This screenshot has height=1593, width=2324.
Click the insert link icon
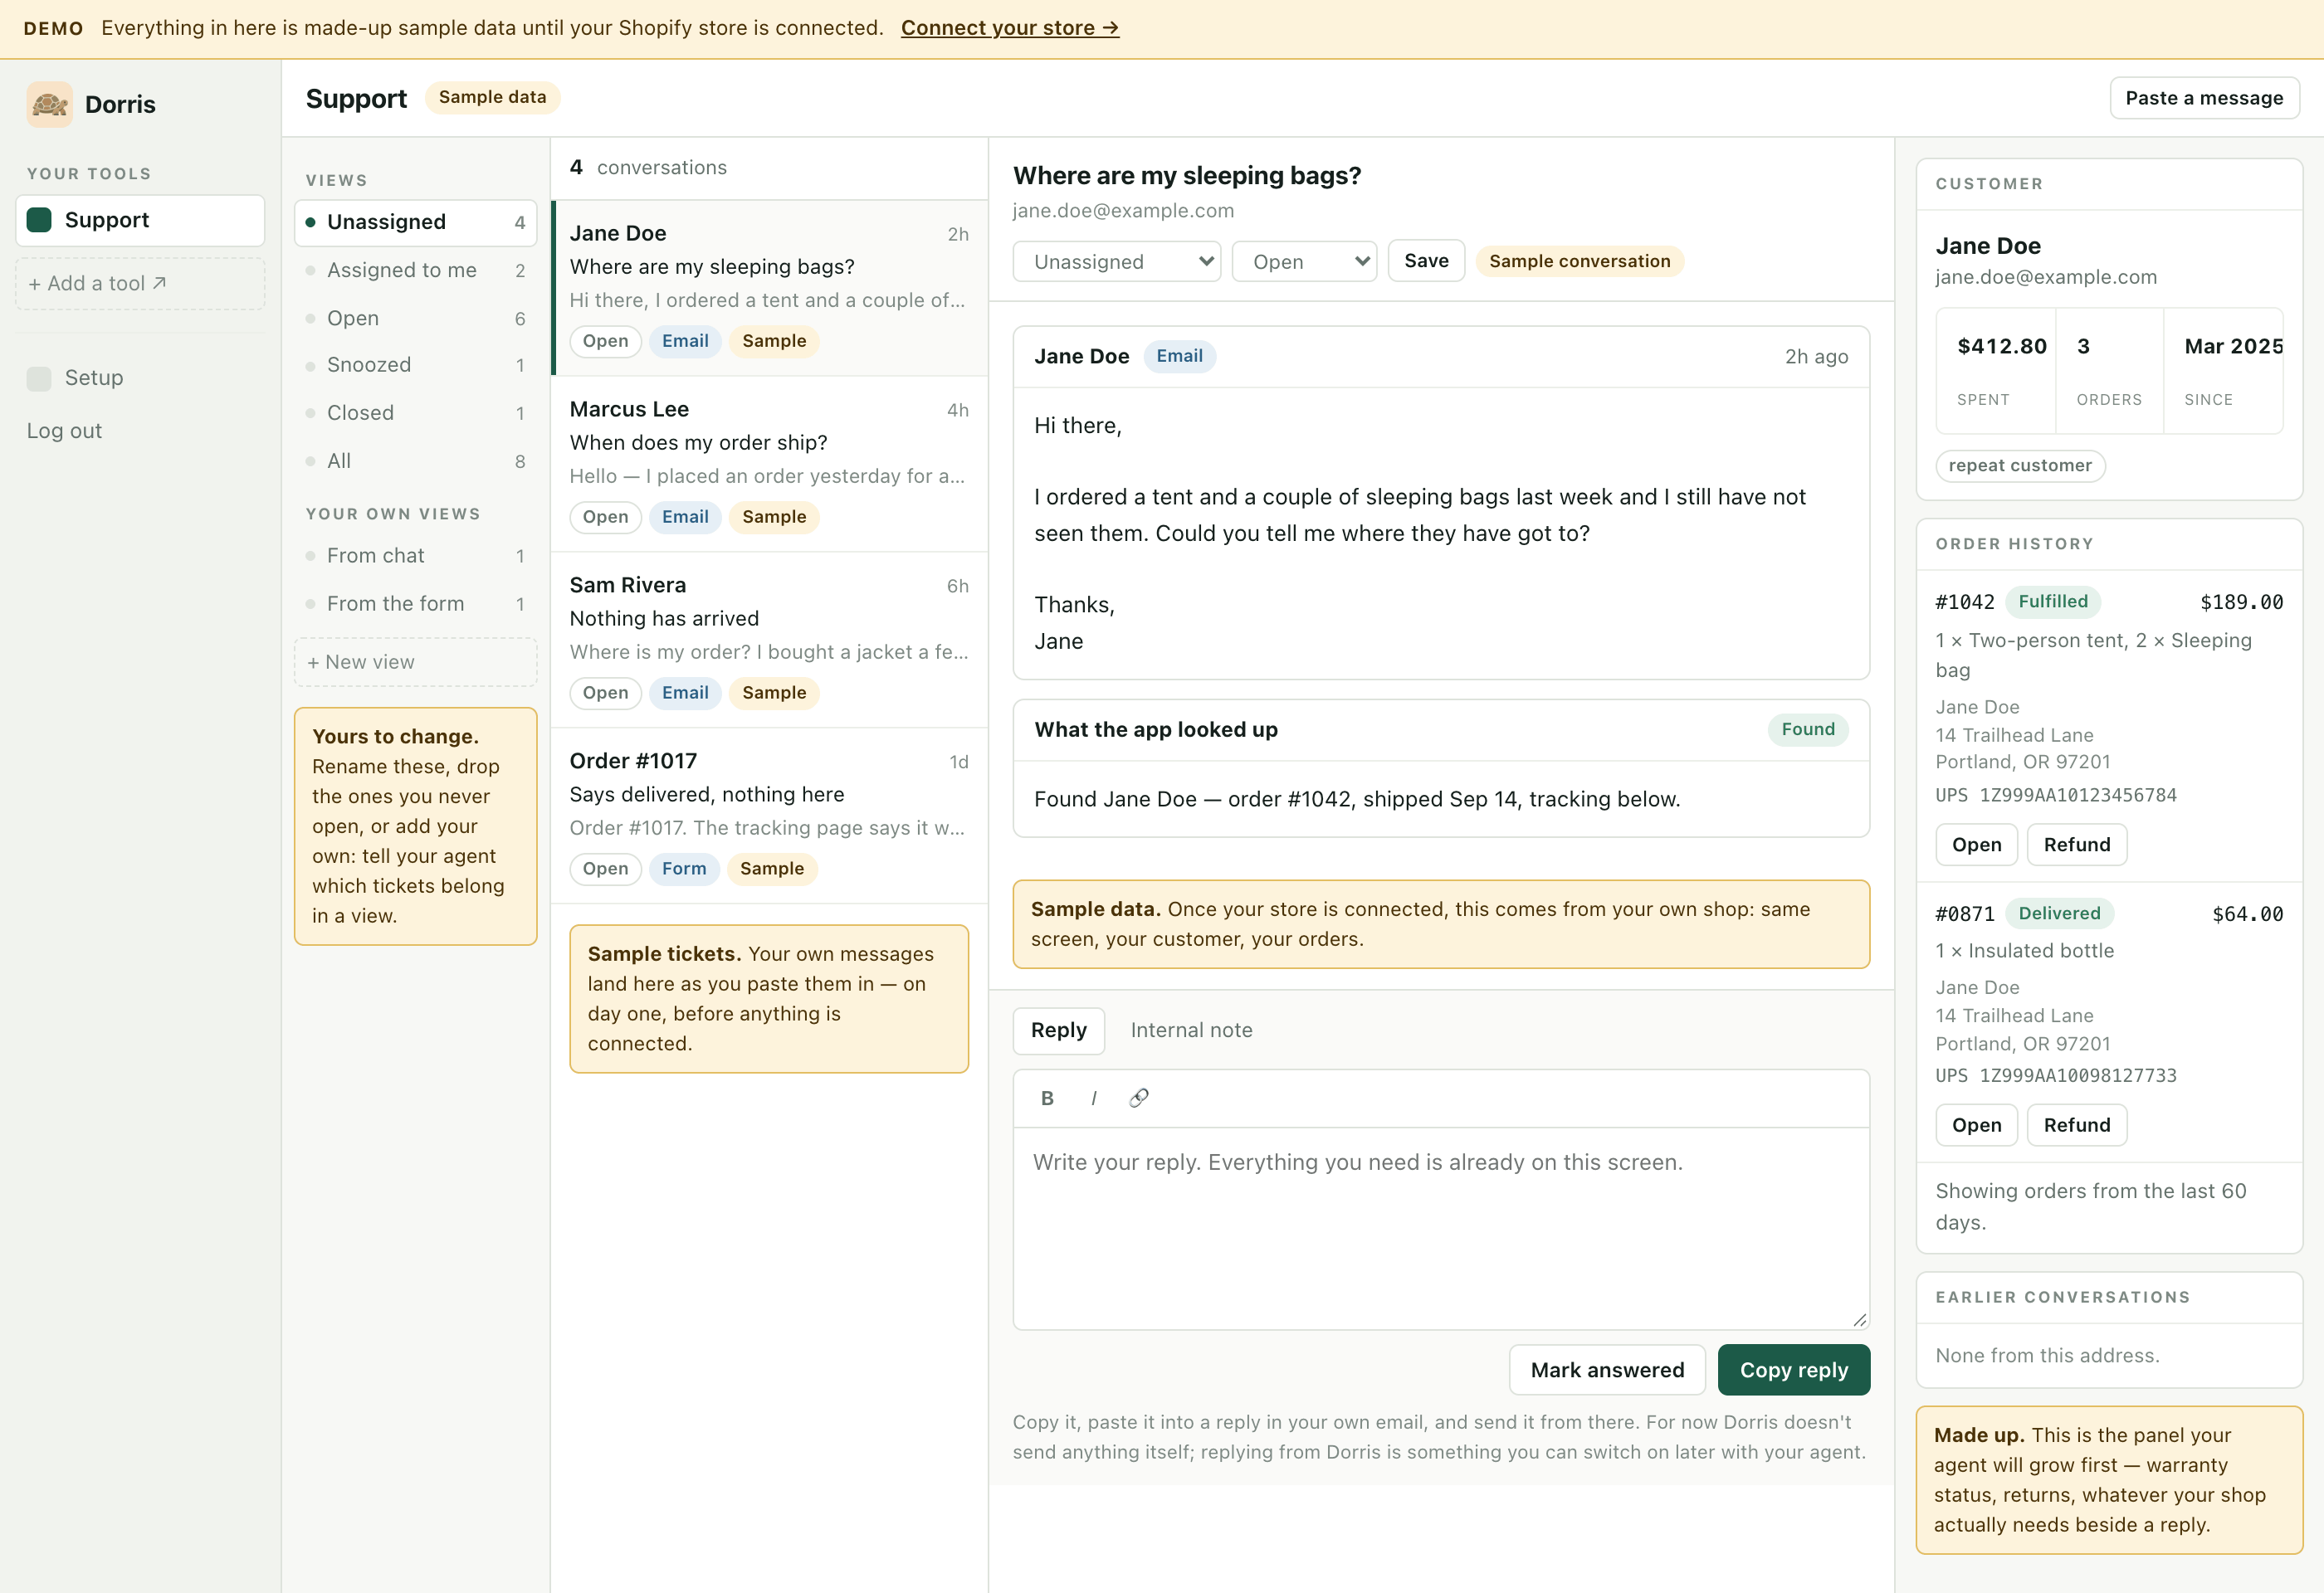(x=1139, y=1099)
